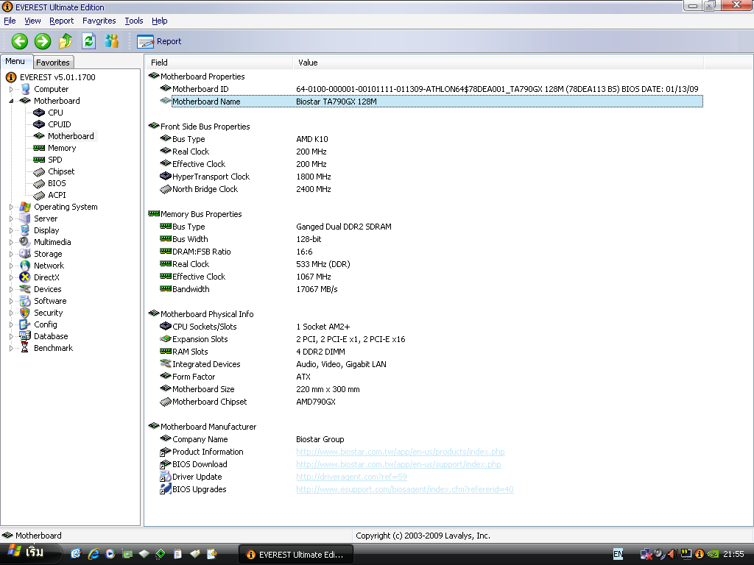This screenshot has height=565, width=754.
Task: Click the value 17067 MB/s
Action: (x=317, y=289)
